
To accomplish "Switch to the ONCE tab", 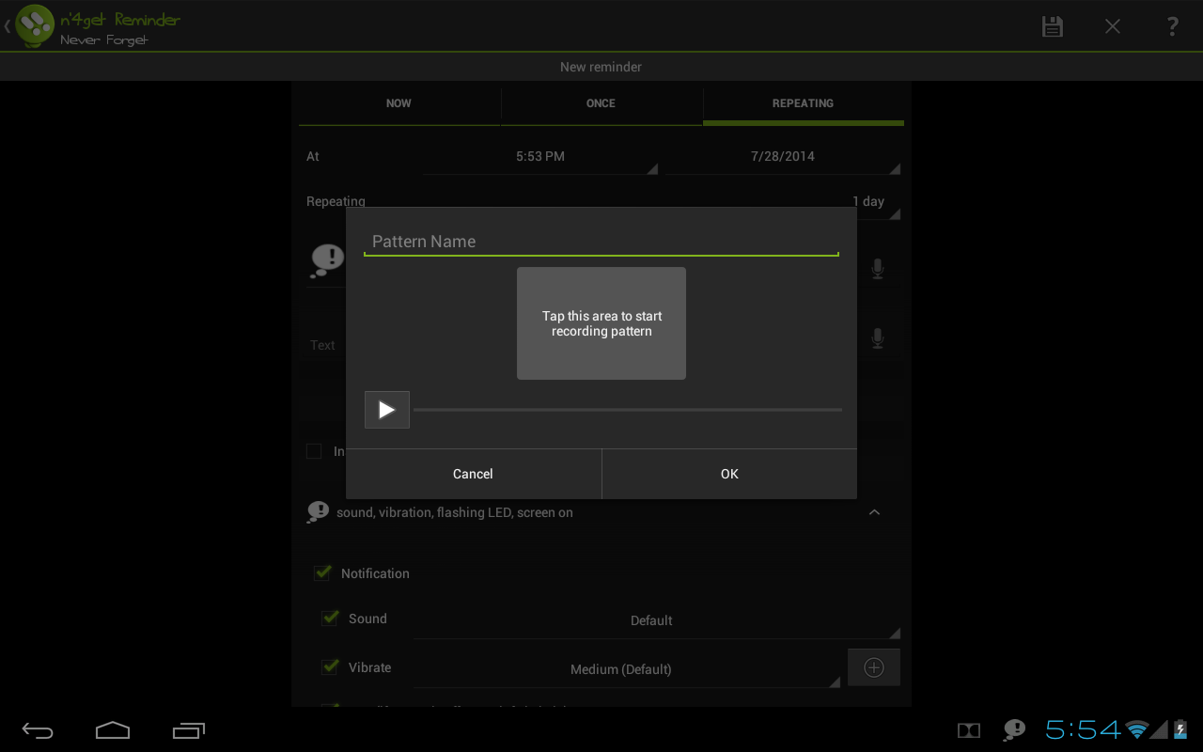I will [x=601, y=103].
